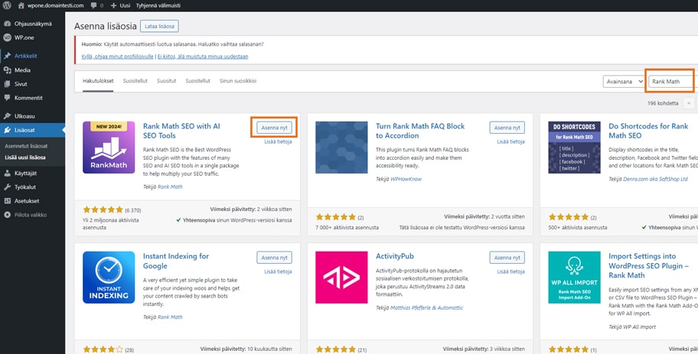This screenshot has width=698, height=354.
Task: Open Suositellut tab next to Hakutulokset
Action: (x=135, y=81)
